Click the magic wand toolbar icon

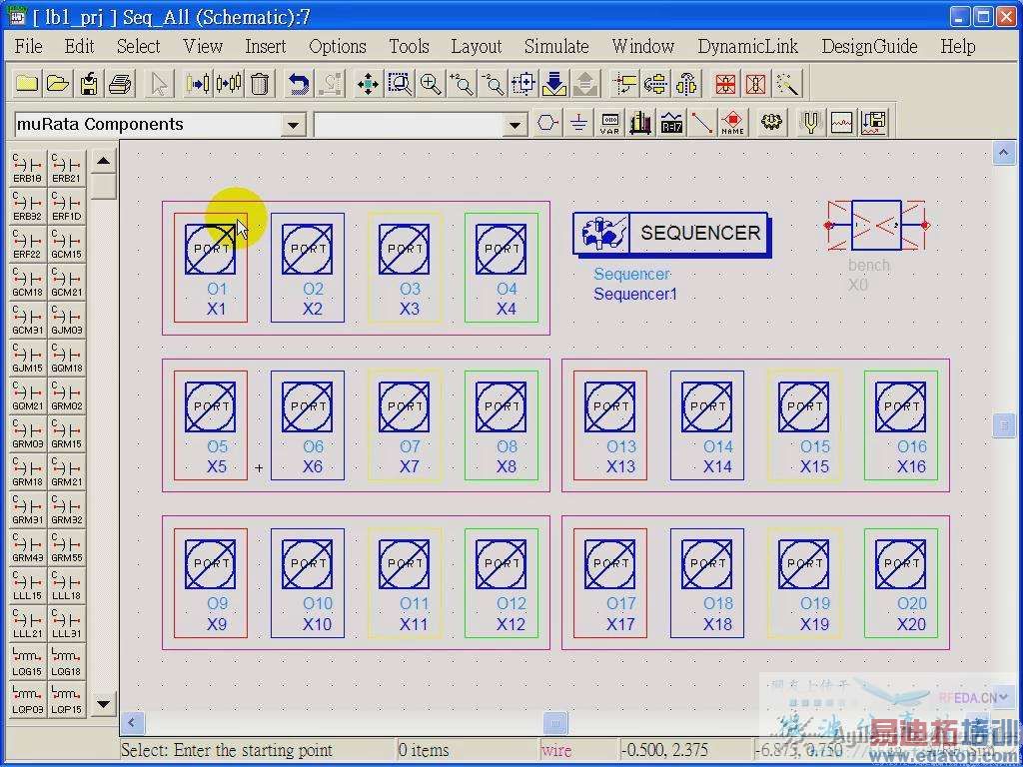[x=787, y=84]
